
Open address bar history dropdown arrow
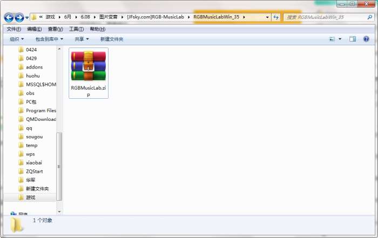tap(267, 17)
